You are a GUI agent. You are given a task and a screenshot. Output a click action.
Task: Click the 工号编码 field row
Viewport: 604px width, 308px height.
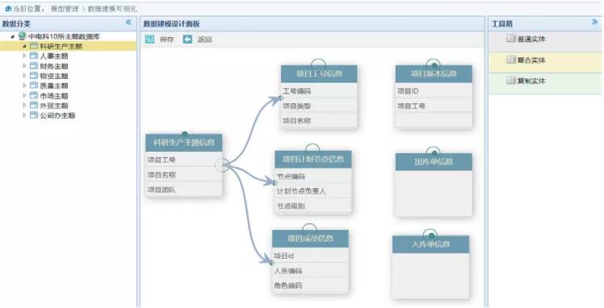pyautogui.click(x=319, y=91)
